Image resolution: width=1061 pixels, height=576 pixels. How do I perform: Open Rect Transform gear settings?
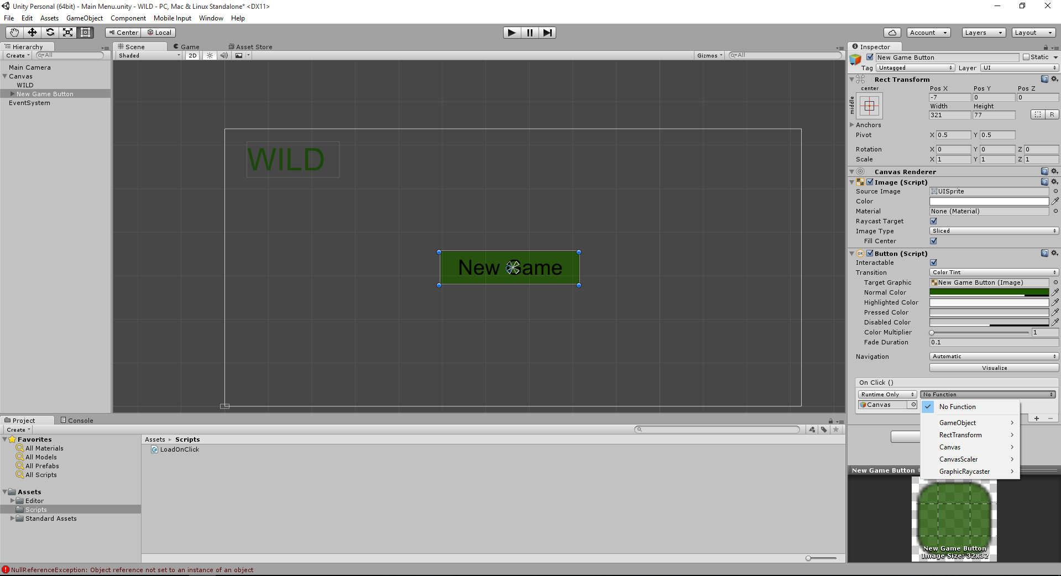click(1054, 79)
